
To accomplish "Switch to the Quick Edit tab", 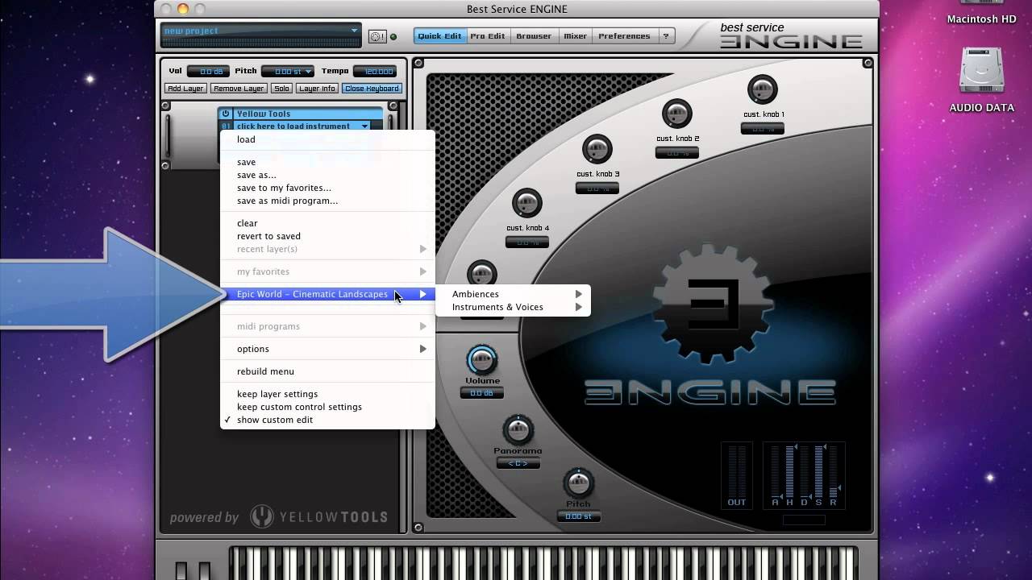I will click(439, 36).
